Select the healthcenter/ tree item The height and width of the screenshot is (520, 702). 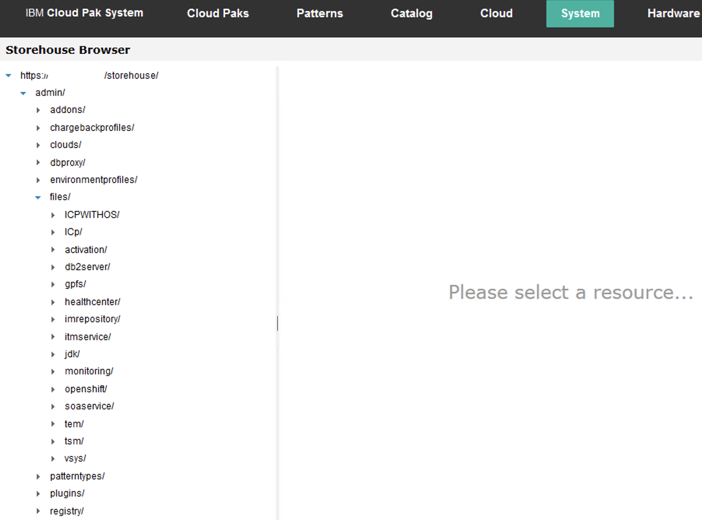(x=93, y=302)
